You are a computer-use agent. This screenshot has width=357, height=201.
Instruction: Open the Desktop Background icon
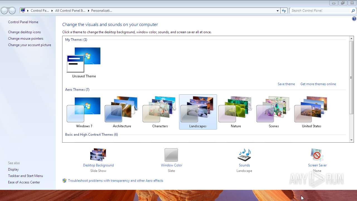[x=98, y=155]
